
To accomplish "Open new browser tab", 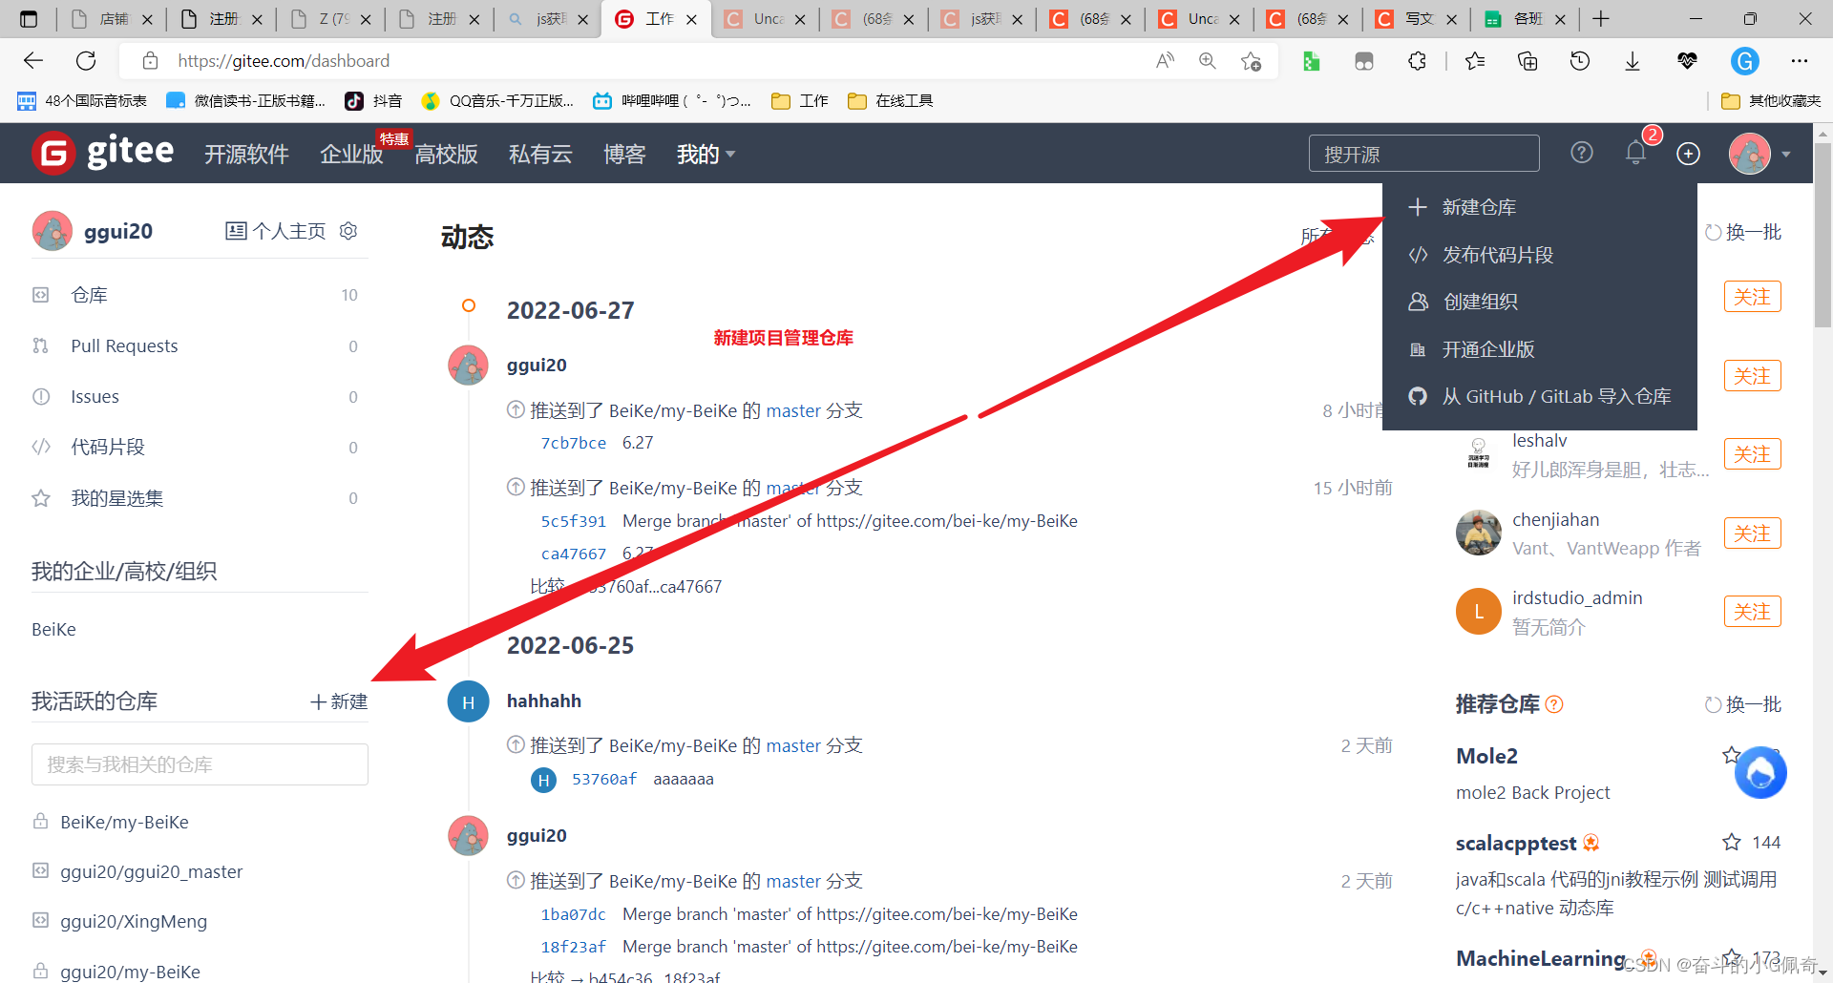I will tap(1601, 19).
